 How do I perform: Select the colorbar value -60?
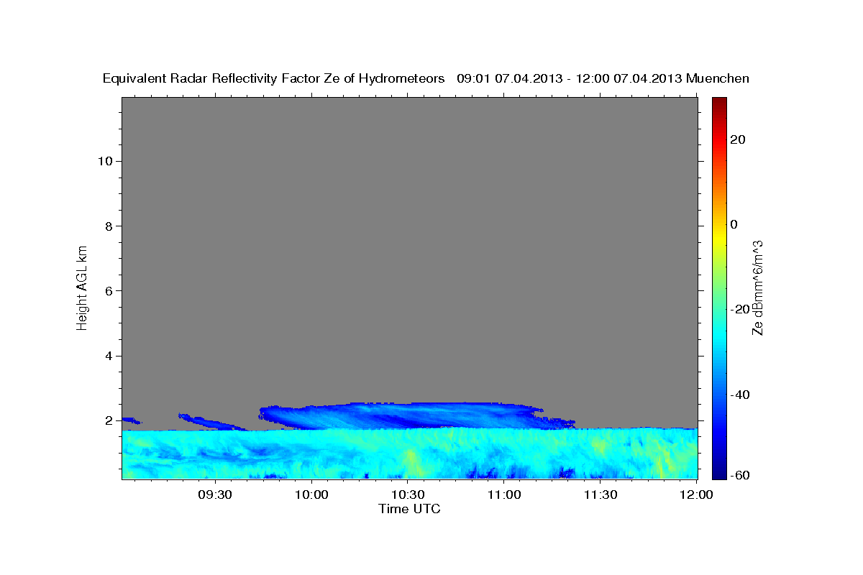[739, 476]
